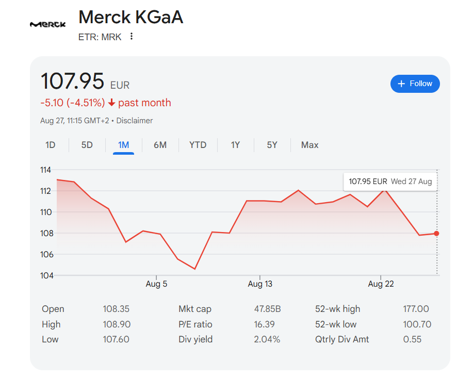Switch to the 1Y chart range
The height and width of the screenshot is (379, 457).
tap(236, 145)
